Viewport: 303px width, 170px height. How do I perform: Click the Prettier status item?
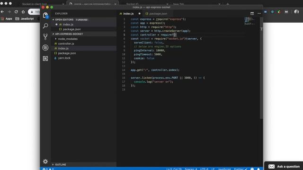241,169
